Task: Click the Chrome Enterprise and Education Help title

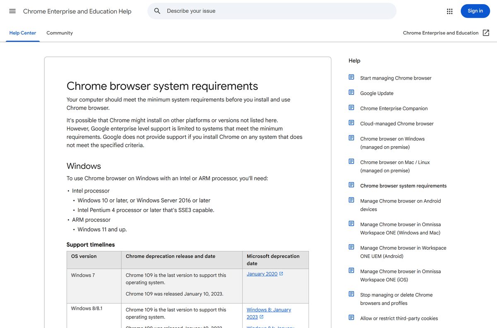Action: [x=77, y=11]
